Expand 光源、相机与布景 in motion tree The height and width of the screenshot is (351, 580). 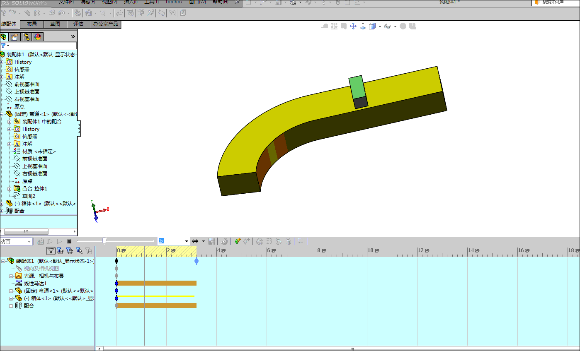(11, 276)
